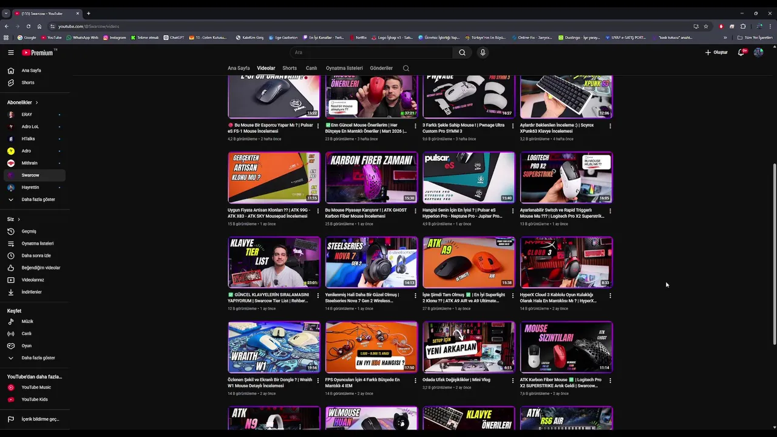Open title 'Hangisi Senin İçin En İyisi' video

[x=463, y=213]
